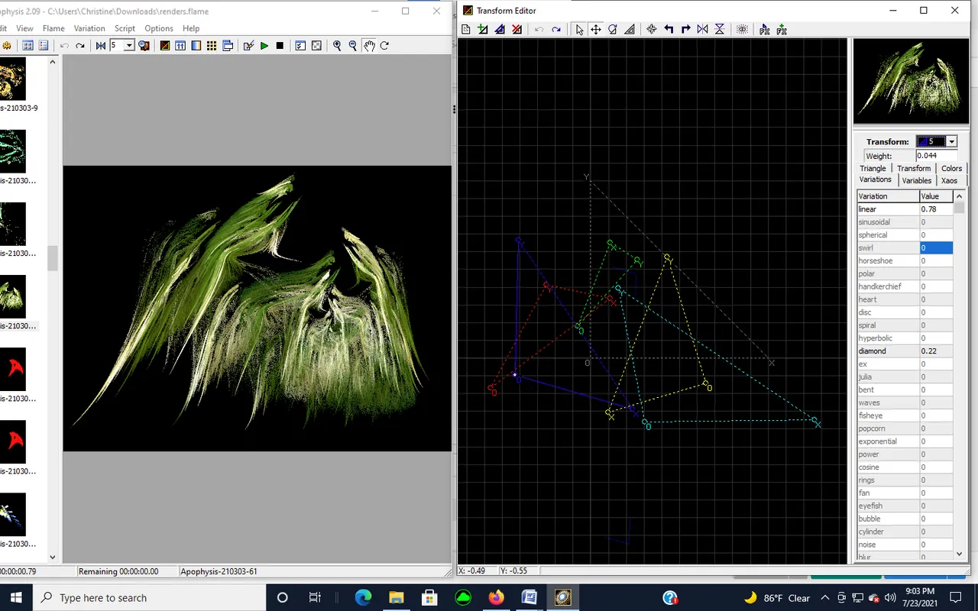The width and height of the screenshot is (978, 611).
Task: Select the Pan hand tool
Action: [x=369, y=46]
